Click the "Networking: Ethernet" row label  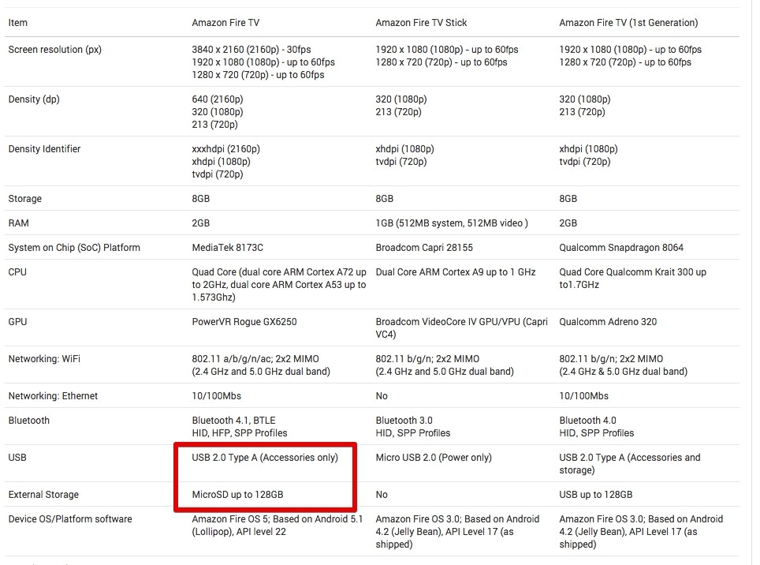click(54, 396)
